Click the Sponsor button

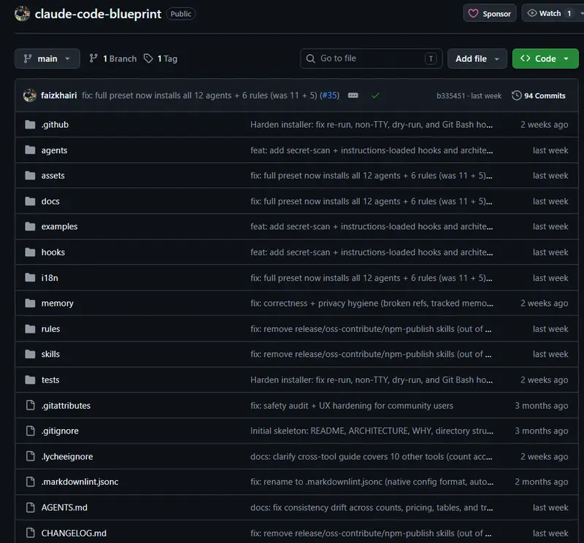tap(489, 13)
